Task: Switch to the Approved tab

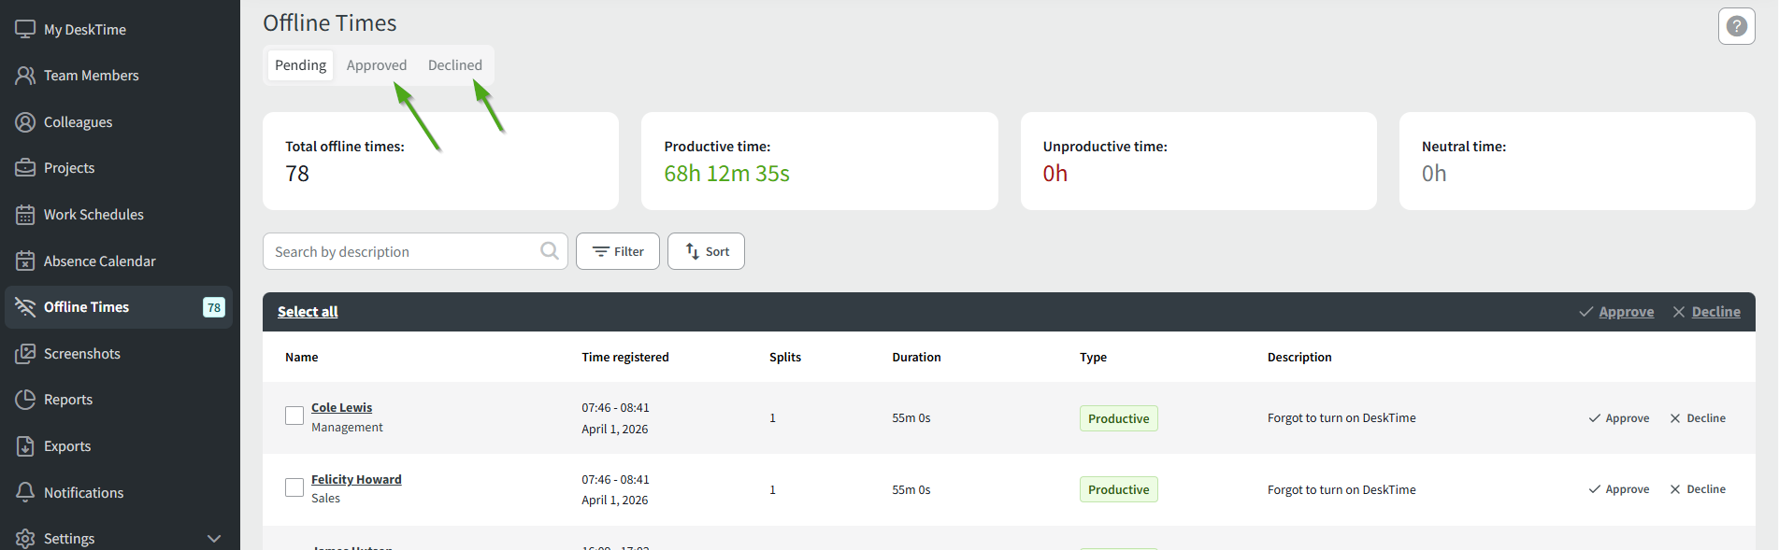Action: 377,65
